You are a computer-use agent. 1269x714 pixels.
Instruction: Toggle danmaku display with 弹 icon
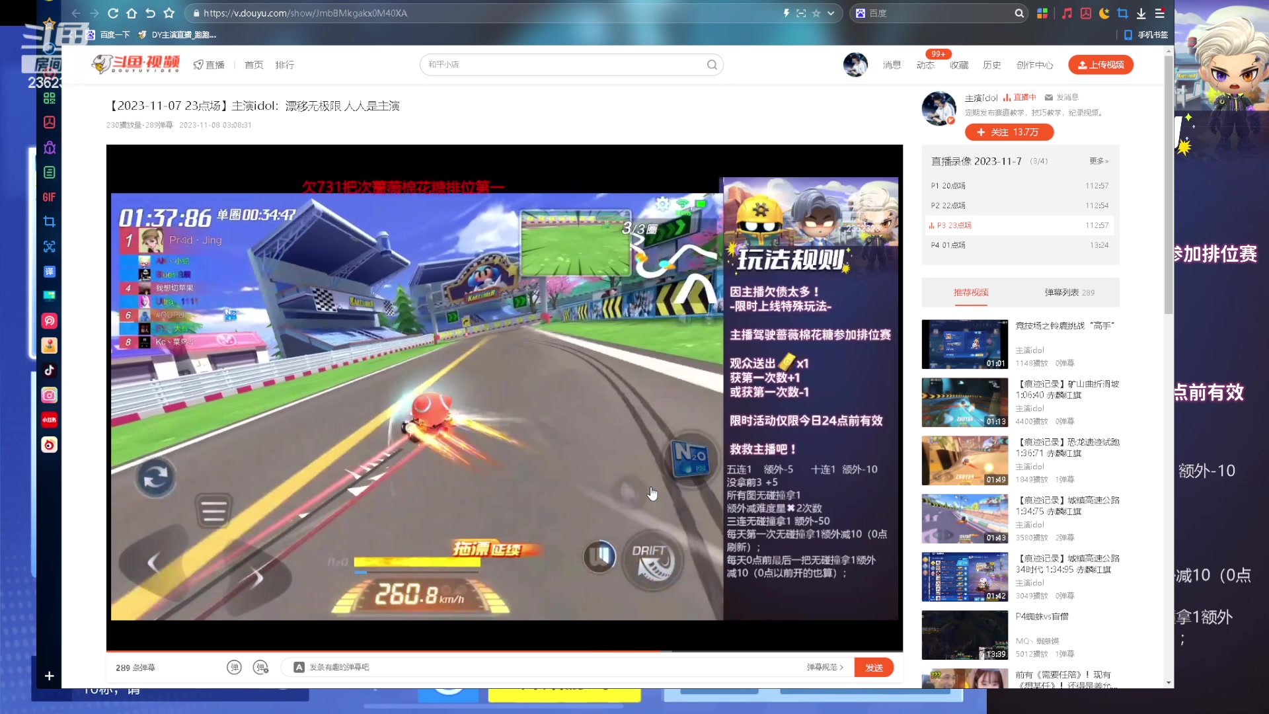234,668
